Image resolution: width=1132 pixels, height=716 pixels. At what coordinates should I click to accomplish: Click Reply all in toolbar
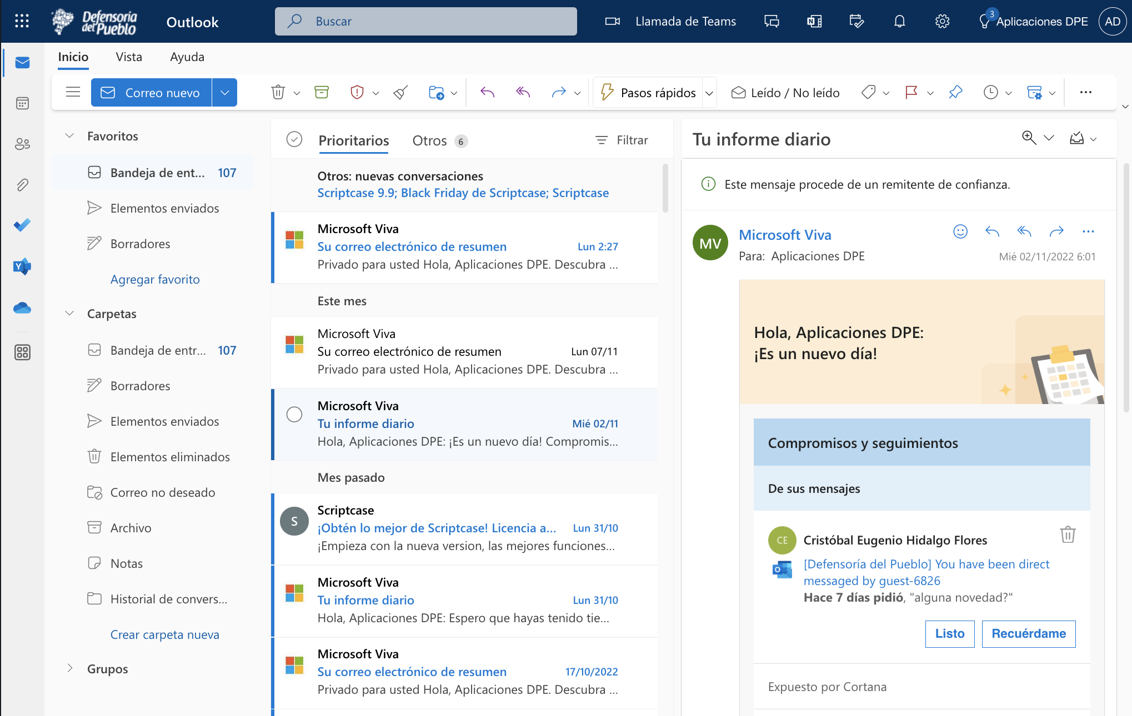click(523, 92)
